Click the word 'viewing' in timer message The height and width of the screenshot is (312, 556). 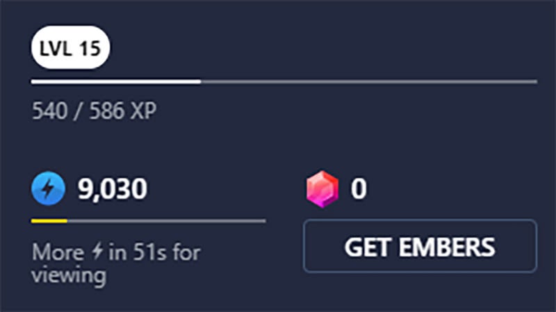[69, 275]
